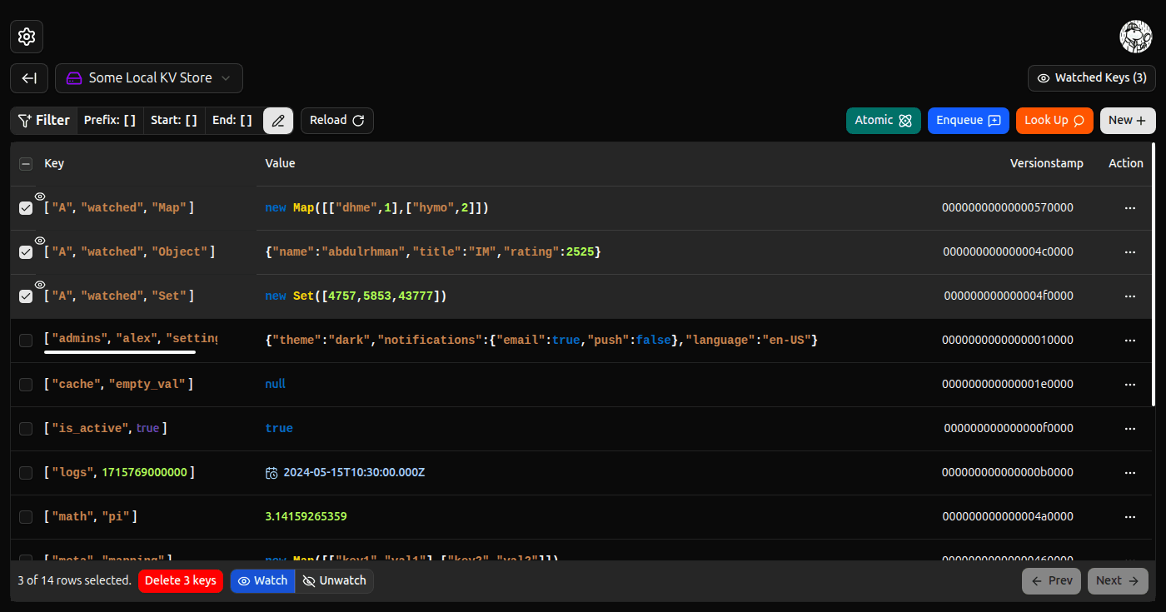Click the new Set([4757,5853,43777]) value
Viewport: 1166px width, 612px height.
point(356,296)
